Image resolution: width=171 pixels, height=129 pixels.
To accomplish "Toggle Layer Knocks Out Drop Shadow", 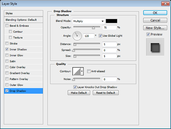I will (x=75, y=87).
